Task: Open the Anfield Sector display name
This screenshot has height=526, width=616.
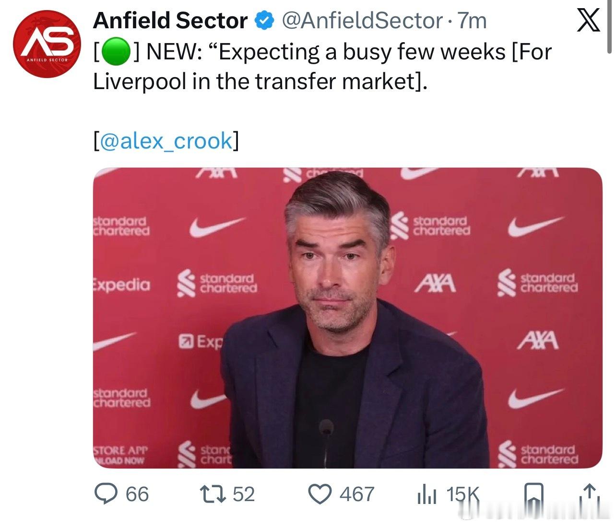Action: pos(170,21)
